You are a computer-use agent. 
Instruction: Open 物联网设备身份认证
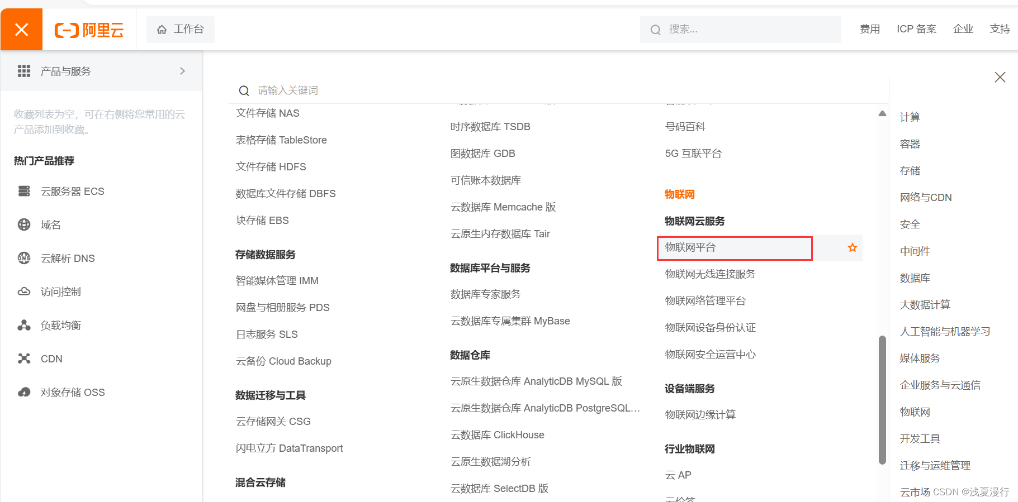(x=710, y=327)
